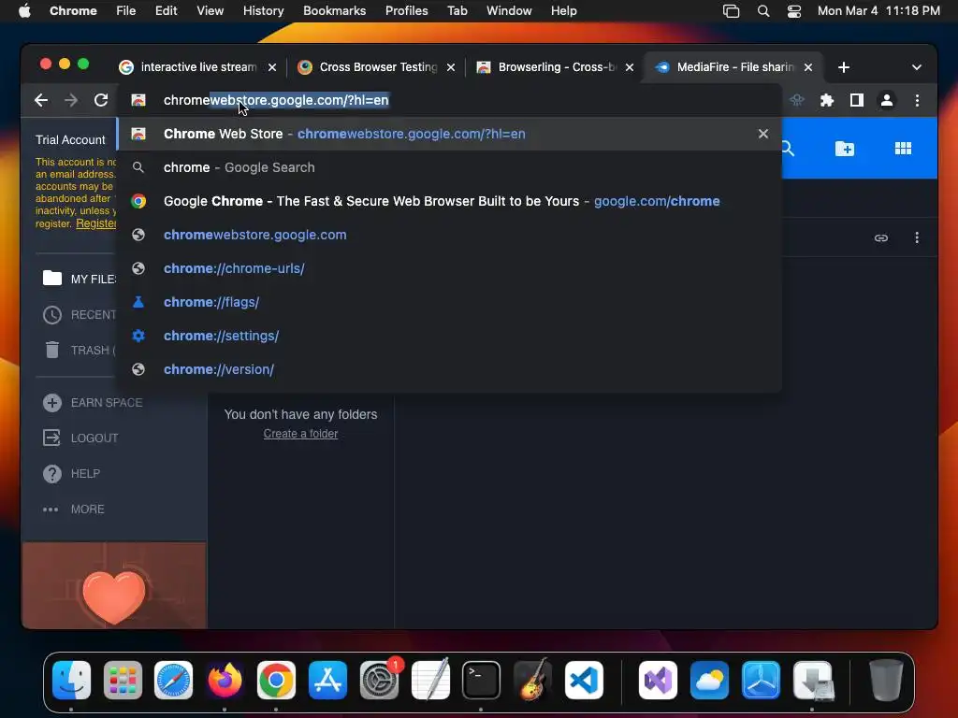958x718 pixels.
Task: Click the 'Create a folder' link
Action: 300,434
